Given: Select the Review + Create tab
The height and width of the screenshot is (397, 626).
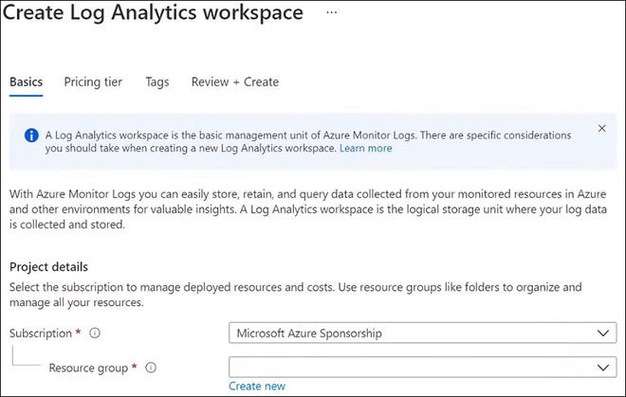Looking at the screenshot, I should point(235,81).
